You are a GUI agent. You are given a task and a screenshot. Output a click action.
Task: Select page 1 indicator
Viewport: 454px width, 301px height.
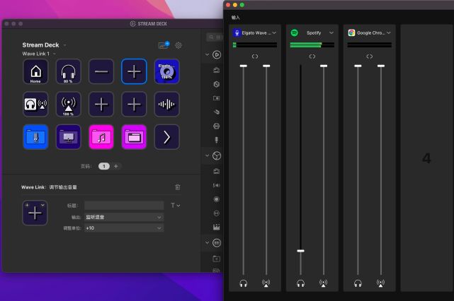click(x=104, y=166)
